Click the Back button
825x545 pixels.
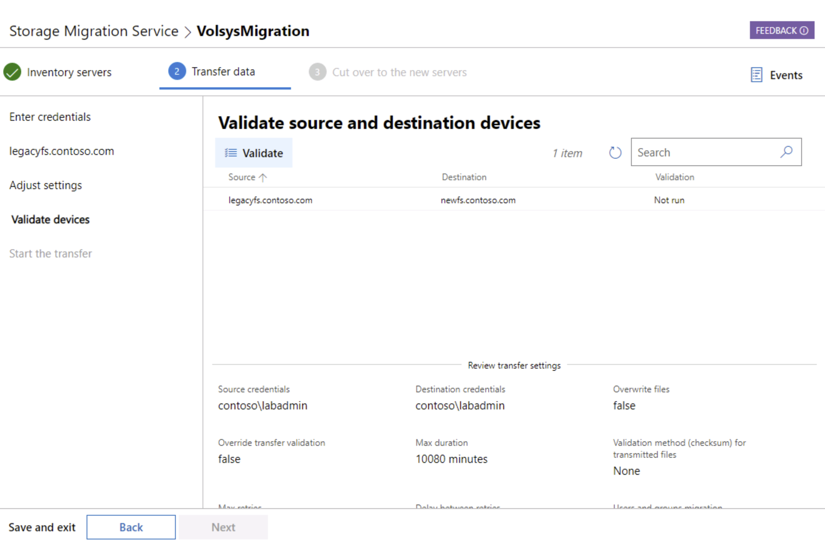pyautogui.click(x=131, y=527)
